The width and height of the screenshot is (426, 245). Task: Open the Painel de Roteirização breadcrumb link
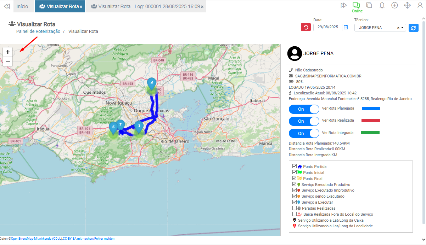(x=38, y=31)
